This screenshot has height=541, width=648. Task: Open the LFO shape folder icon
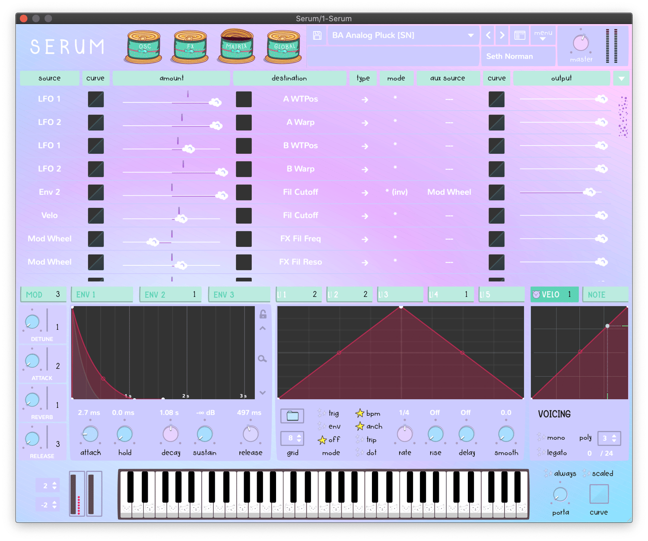pyautogui.click(x=292, y=416)
